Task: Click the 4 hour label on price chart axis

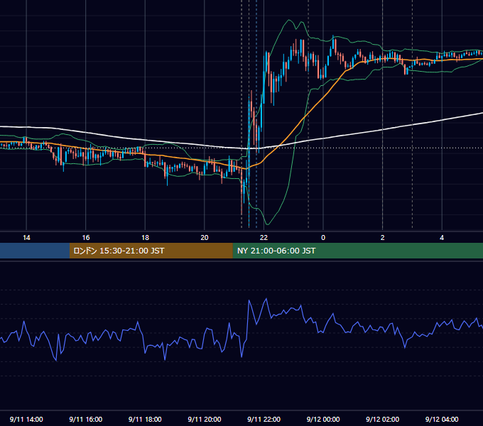Action: pyautogui.click(x=442, y=238)
